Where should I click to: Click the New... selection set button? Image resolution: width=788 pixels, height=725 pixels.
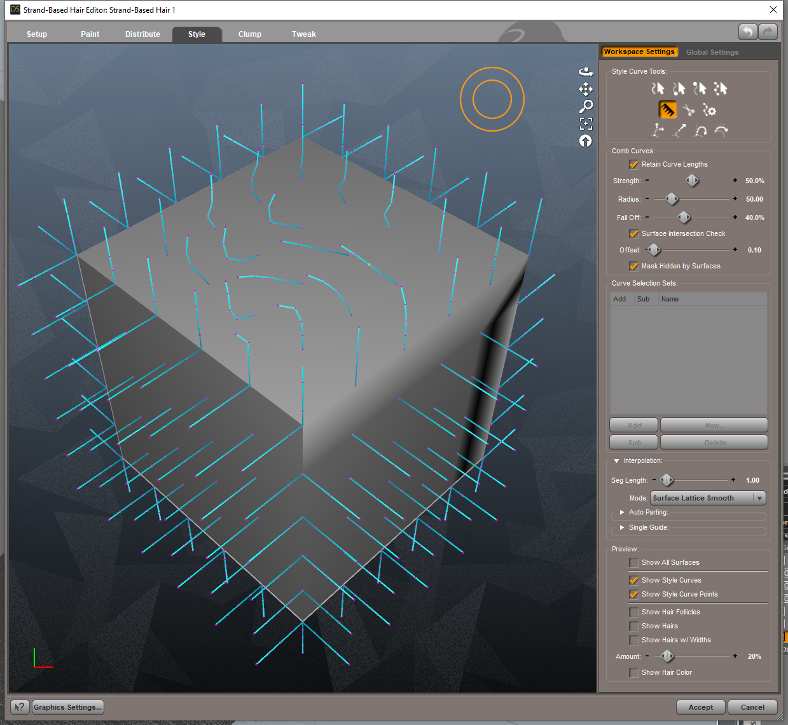click(x=714, y=425)
